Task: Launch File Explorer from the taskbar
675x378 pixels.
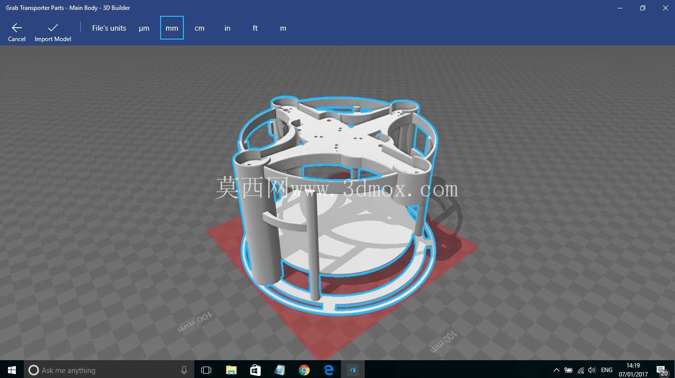Action: click(231, 370)
